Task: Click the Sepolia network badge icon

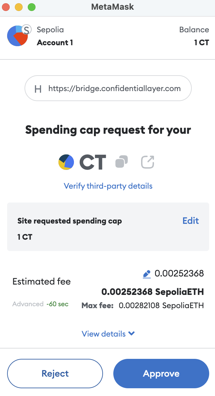Action: pos(26,30)
